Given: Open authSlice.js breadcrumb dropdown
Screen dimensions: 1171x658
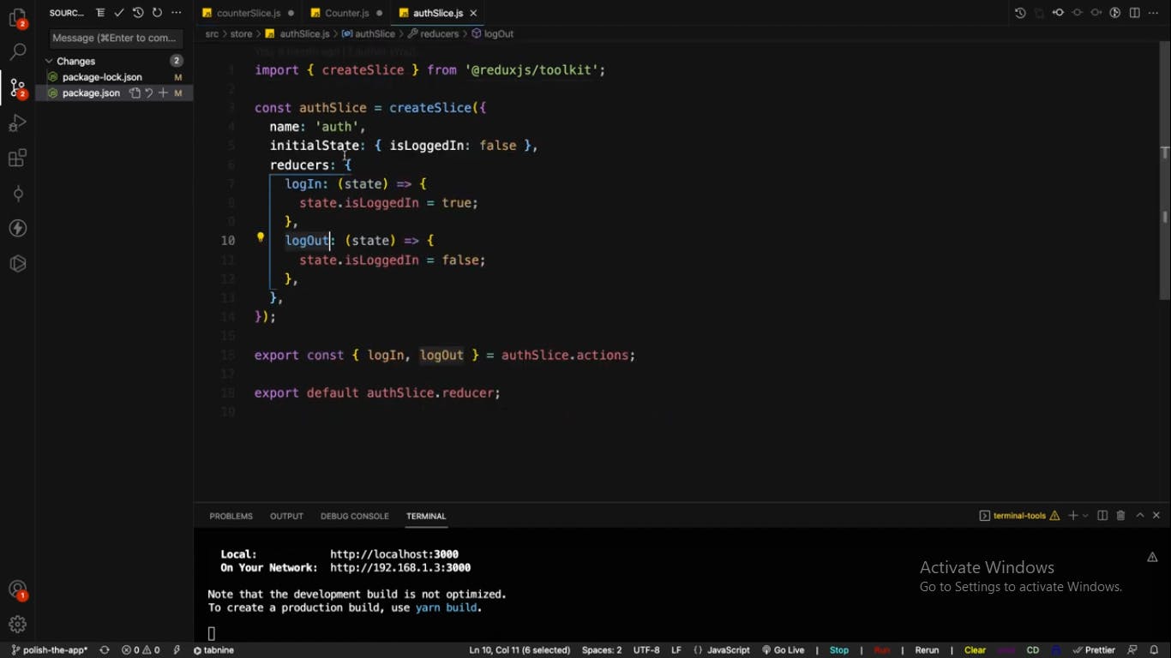Looking at the screenshot, I should click(297, 33).
